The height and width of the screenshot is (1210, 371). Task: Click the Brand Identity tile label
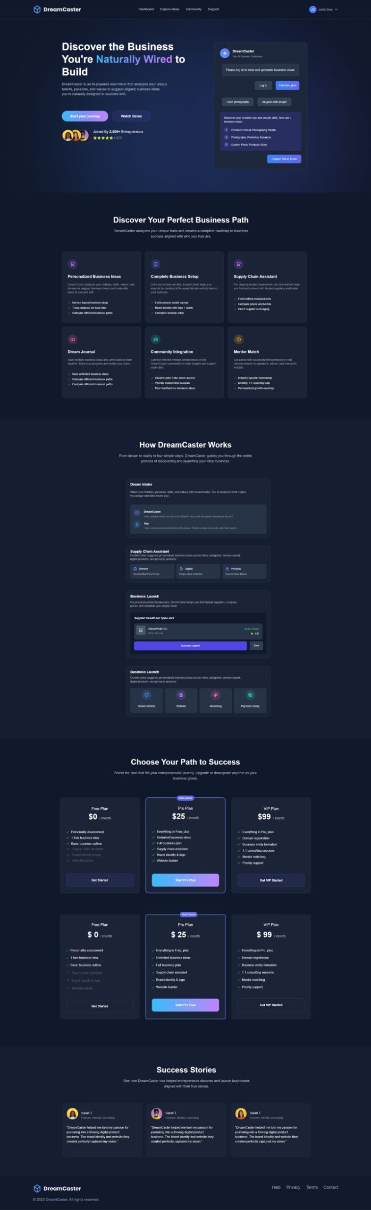[146, 706]
